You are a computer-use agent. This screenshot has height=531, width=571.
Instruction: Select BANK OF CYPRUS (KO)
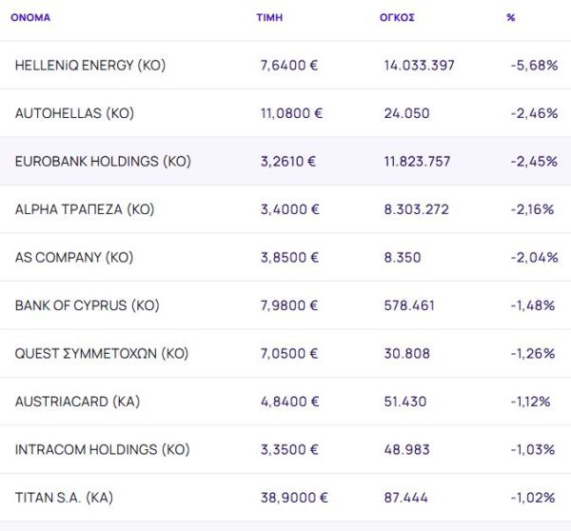[88, 305]
